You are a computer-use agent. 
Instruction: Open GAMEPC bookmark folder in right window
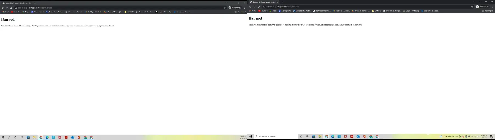(376, 11)
